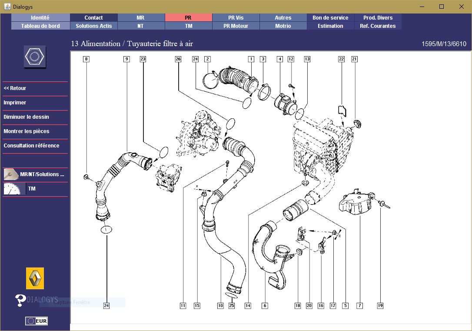This screenshot has width=472, height=331.
Task: Open the Dialogys help question mark
Action: [20, 300]
